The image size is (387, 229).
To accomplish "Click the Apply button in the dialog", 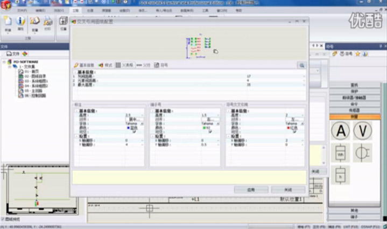I will 251,190.
